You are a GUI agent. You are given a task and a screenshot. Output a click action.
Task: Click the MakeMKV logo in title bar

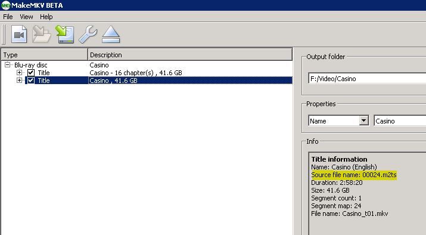coord(5,5)
